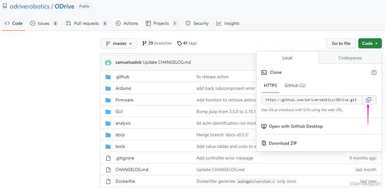The width and height of the screenshot is (385, 189).
Task: Open the GUI folder
Action: (119, 112)
